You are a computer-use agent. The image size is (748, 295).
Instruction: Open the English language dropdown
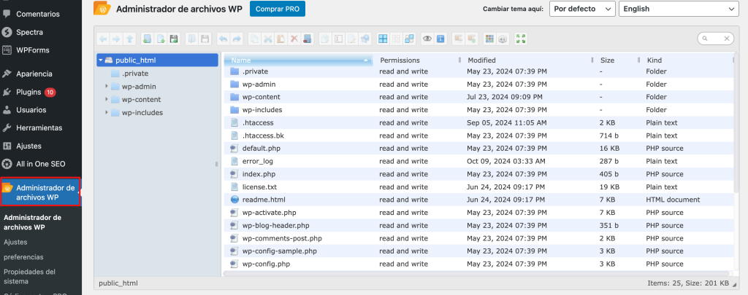[x=679, y=9]
